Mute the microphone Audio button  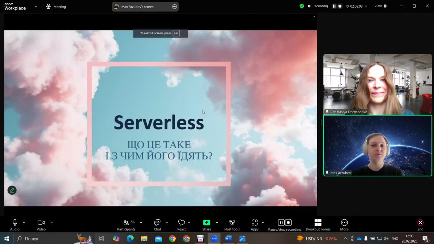click(15, 223)
